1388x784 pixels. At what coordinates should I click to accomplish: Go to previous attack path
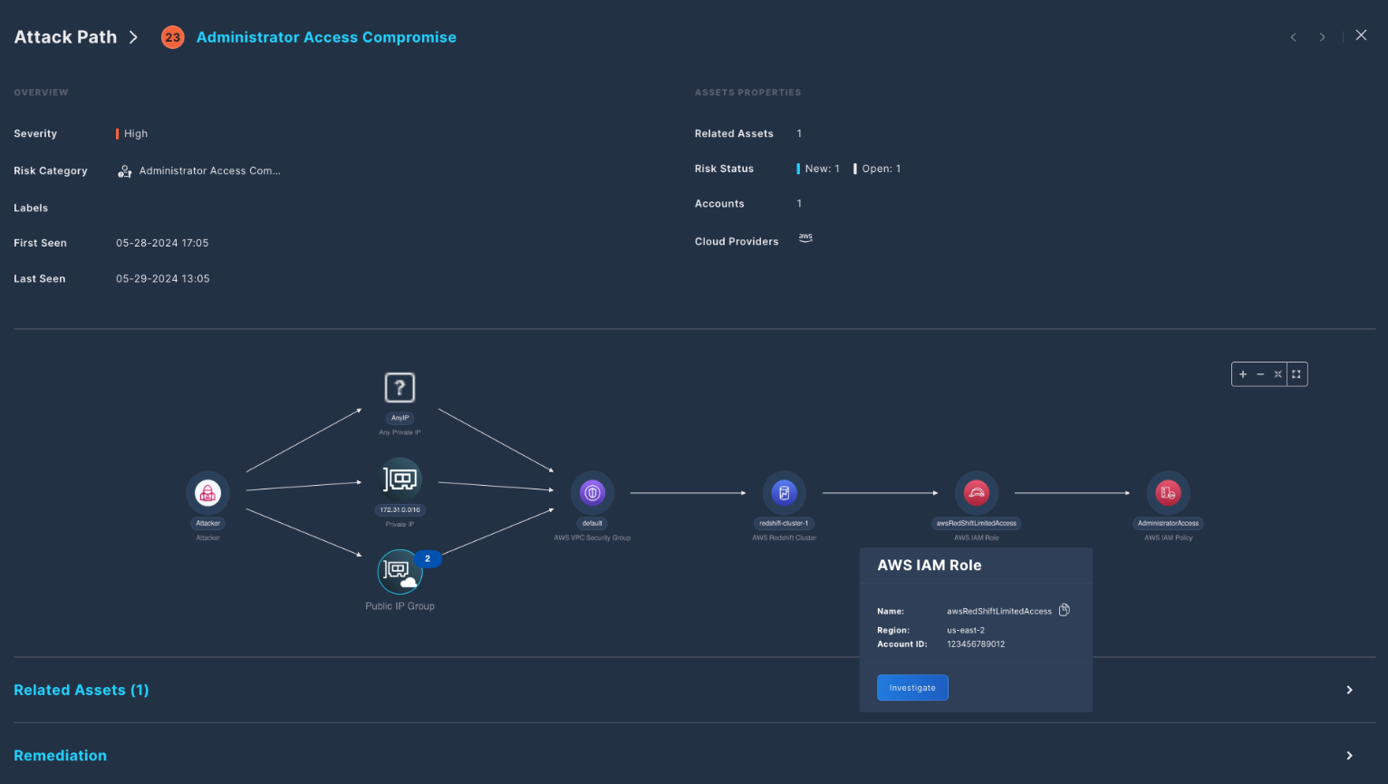[x=1293, y=37]
